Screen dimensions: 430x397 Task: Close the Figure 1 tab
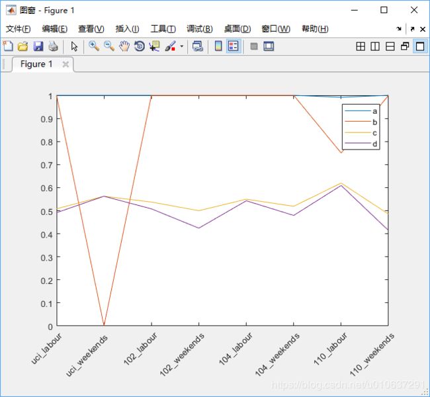(65, 64)
